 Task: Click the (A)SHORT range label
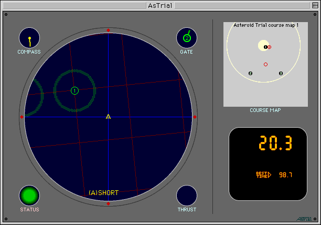point(103,192)
